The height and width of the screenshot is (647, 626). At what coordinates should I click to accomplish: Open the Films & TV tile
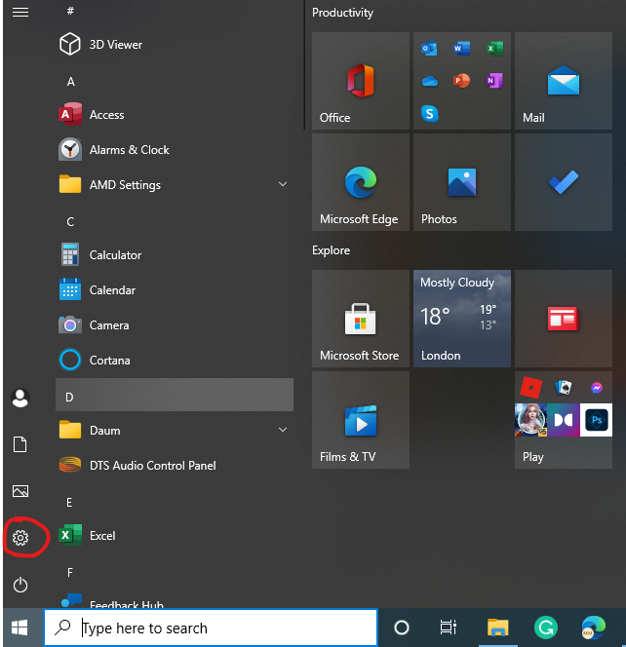coord(361,420)
